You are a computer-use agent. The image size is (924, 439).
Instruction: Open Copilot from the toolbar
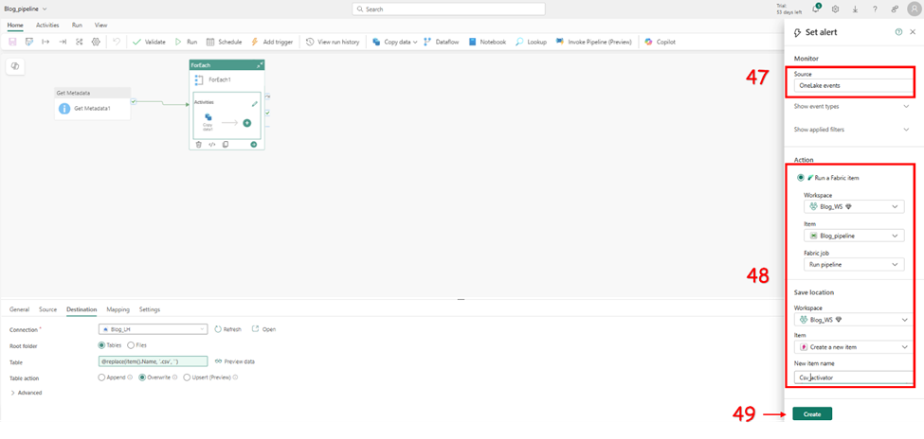(x=660, y=42)
